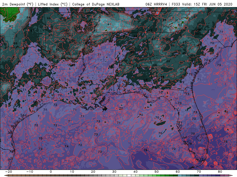The width and height of the screenshot is (237, 177).
Task: Click the "0" color scale label
Action: [51, 172]
